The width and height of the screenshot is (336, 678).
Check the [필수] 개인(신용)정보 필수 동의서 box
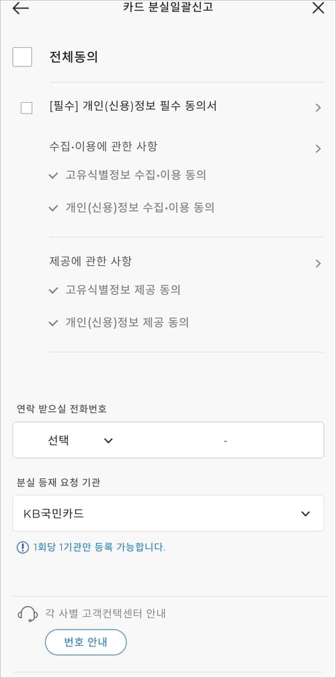(26, 108)
